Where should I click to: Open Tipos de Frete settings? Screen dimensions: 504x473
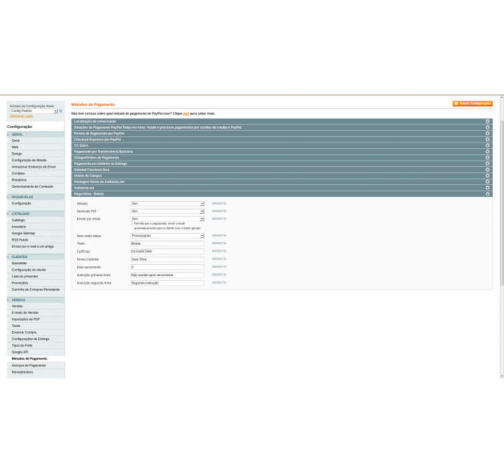coord(22,345)
